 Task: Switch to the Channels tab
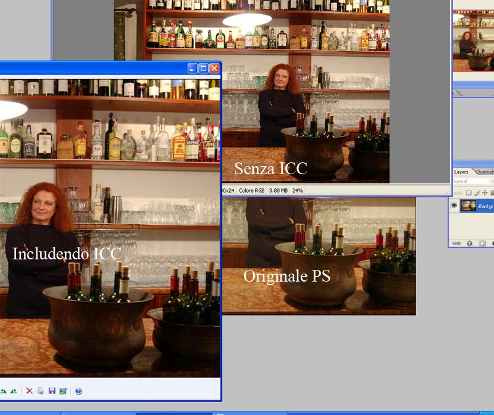[x=485, y=172]
